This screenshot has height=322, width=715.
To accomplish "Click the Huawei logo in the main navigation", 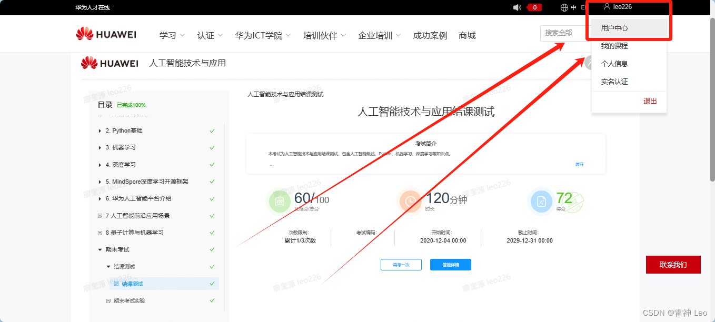I will click(106, 35).
